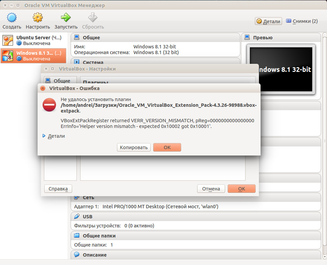327x265 pixels.
Task: Open Настроить settings gear icon
Action: tap(38, 17)
